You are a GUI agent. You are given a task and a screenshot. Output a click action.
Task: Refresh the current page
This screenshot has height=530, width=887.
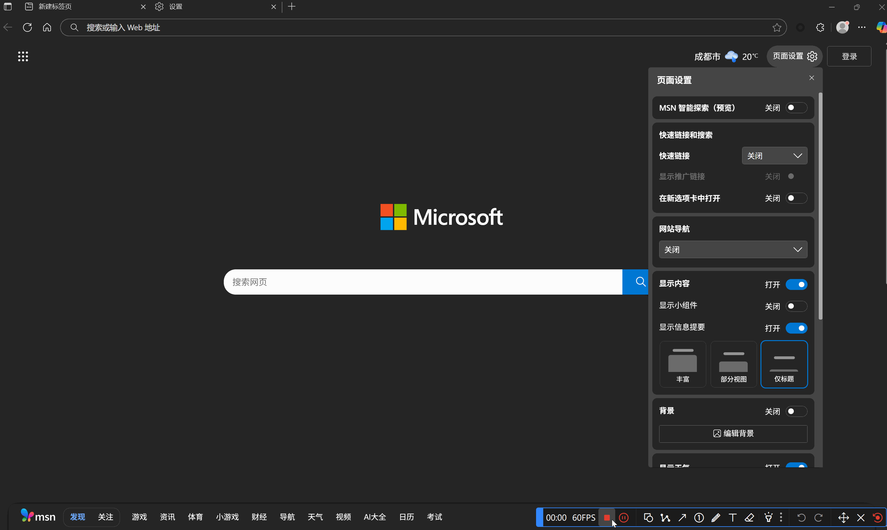click(27, 27)
